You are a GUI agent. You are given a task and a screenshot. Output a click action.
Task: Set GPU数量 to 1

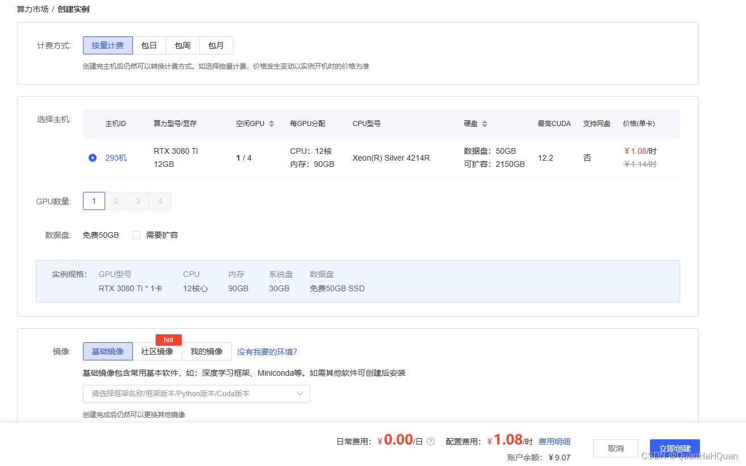click(x=94, y=201)
